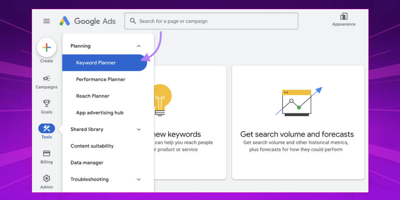Collapse the Planning section chevron
This screenshot has width=400, height=200.
point(138,46)
